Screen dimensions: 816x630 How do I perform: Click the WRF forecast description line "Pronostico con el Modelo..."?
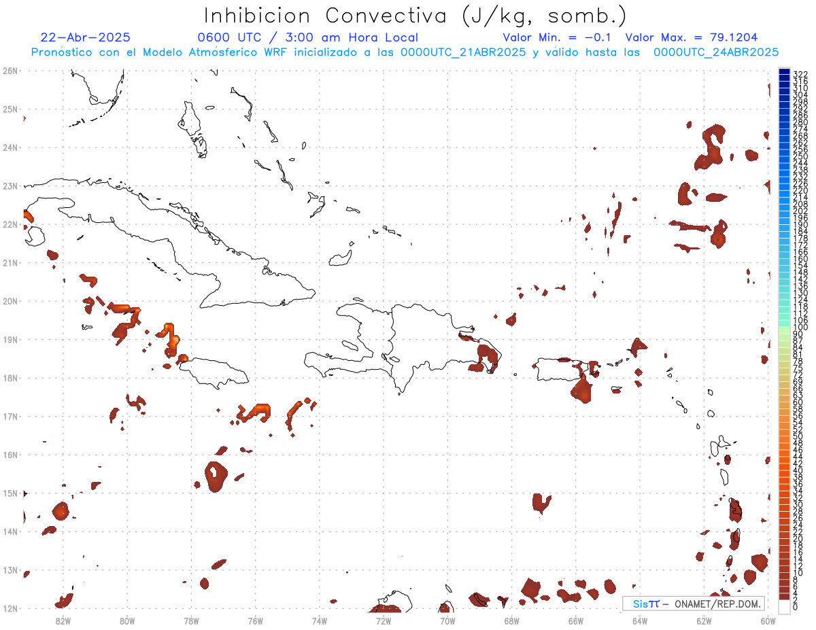click(405, 52)
